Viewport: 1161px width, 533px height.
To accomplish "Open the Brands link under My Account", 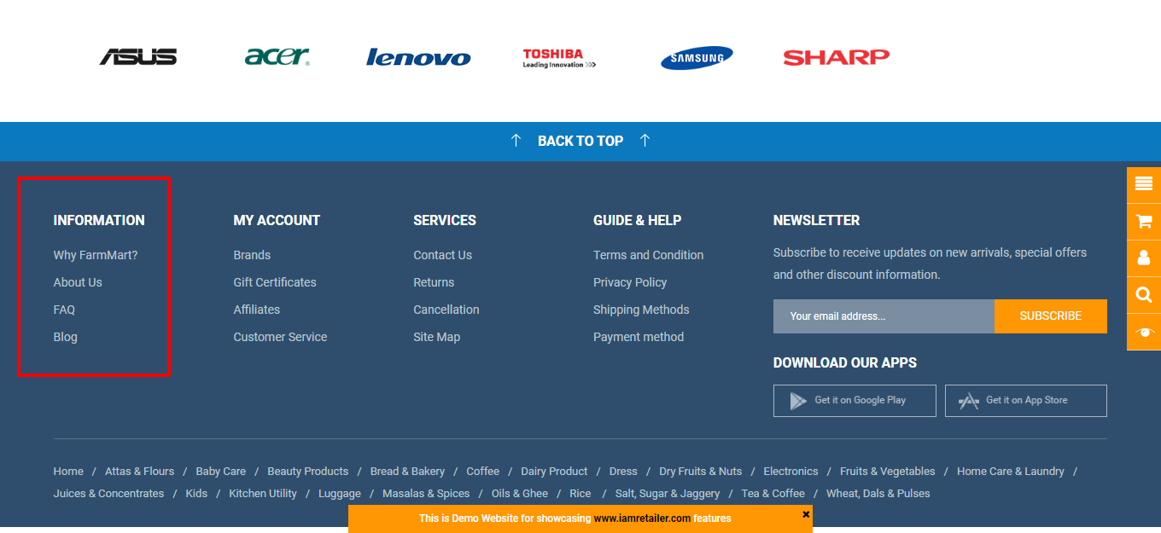I will [x=252, y=255].
